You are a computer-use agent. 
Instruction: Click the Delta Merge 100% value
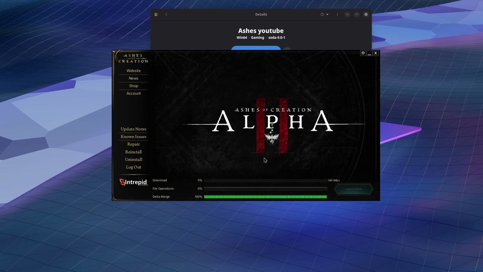(198, 197)
